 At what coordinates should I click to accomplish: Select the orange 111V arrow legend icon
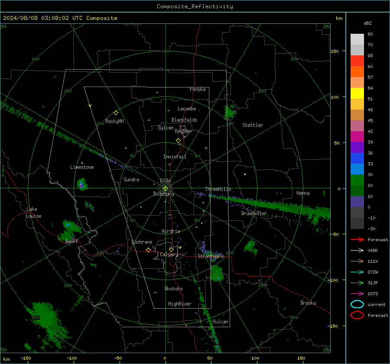click(x=357, y=261)
